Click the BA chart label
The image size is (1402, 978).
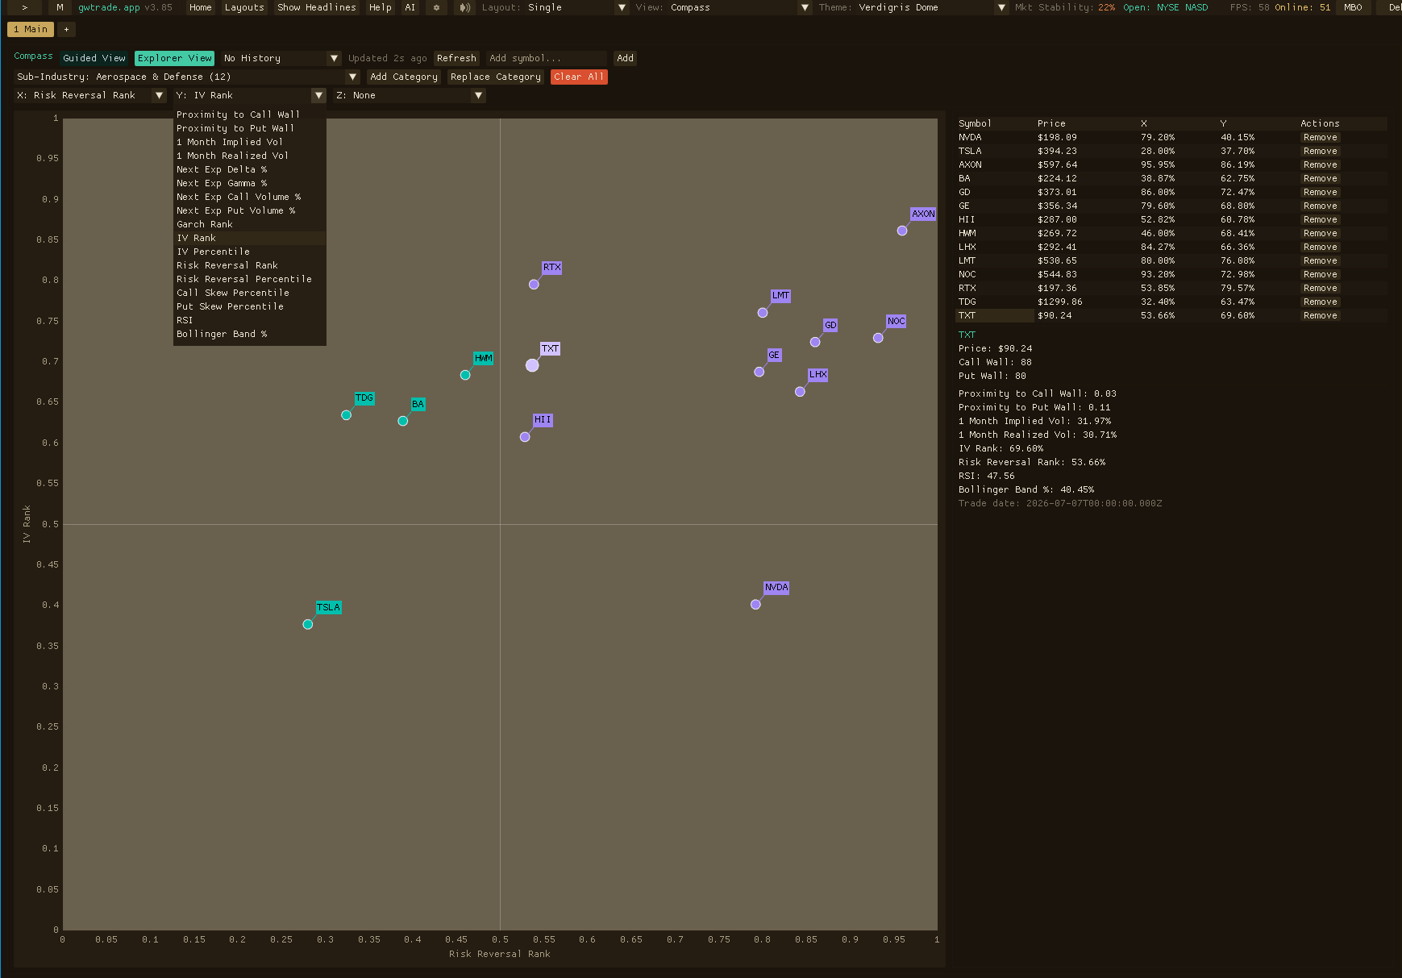click(x=418, y=404)
